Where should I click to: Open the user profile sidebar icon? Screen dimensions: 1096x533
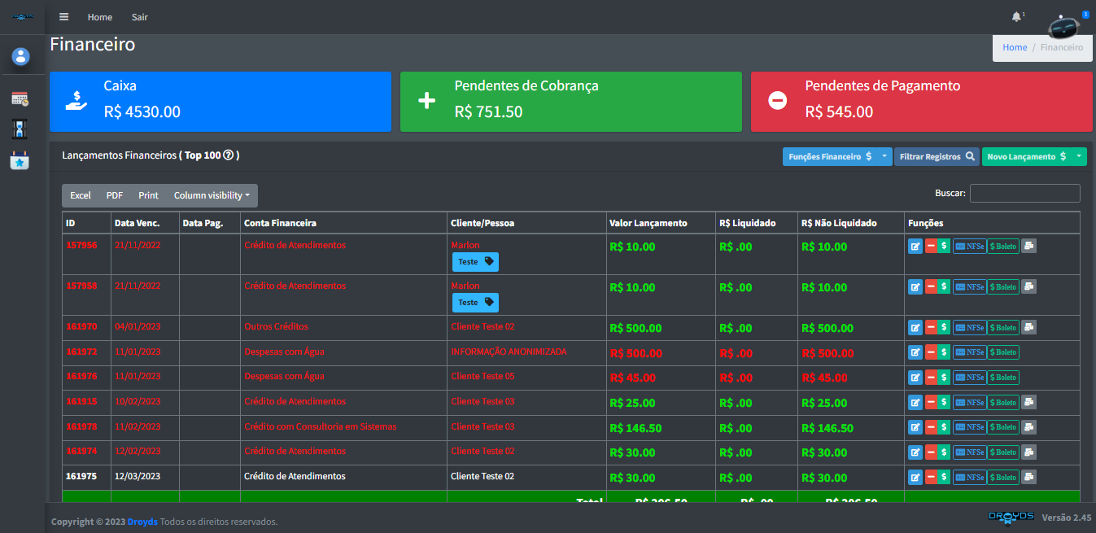click(x=21, y=56)
